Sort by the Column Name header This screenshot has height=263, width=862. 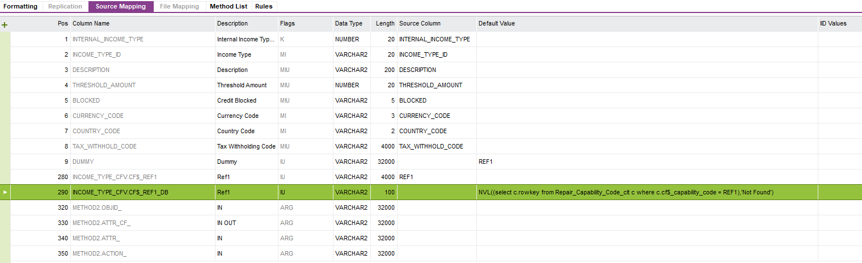click(x=91, y=24)
